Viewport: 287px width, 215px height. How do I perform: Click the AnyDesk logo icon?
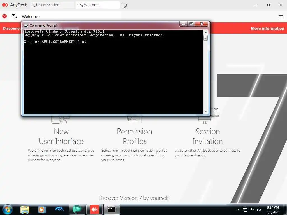5,5
